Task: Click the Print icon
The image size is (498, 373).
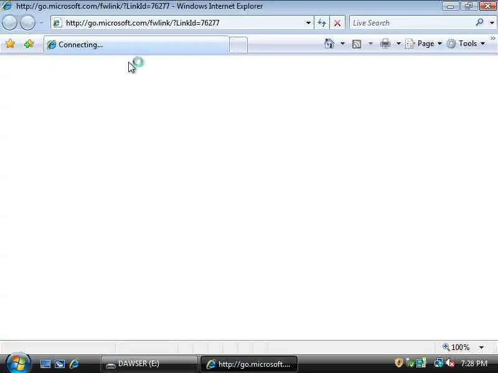Action: [385, 44]
